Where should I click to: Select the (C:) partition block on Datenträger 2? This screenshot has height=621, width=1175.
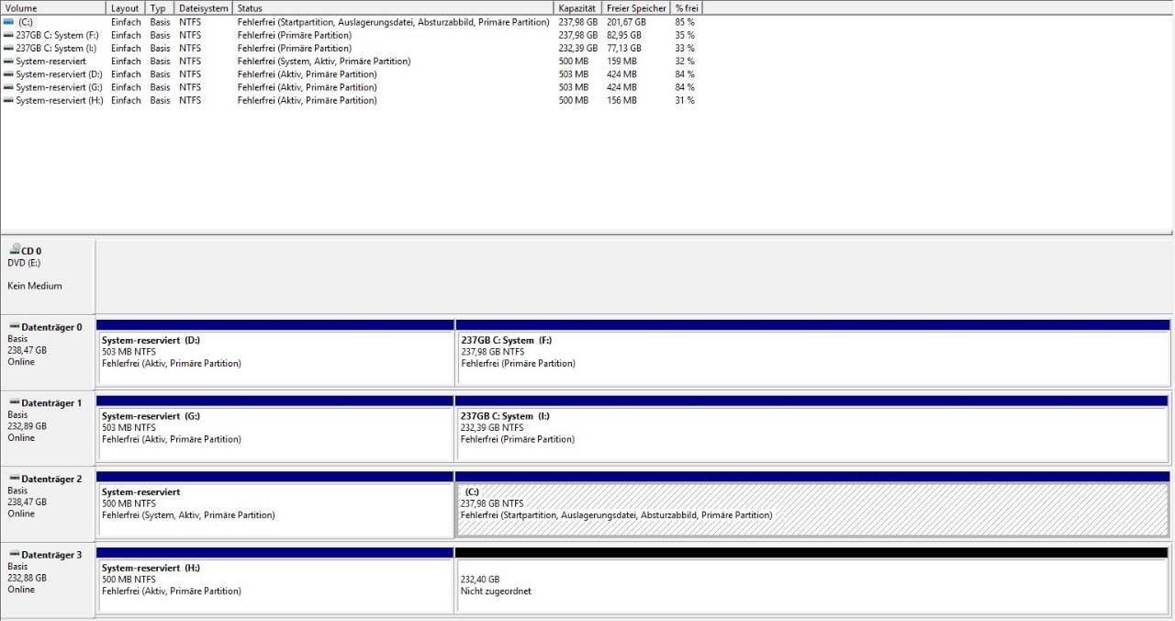click(x=812, y=510)
